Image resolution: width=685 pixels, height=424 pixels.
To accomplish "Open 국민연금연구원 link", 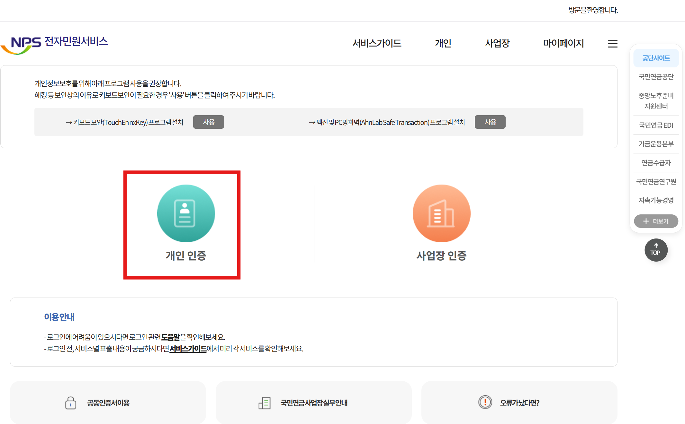I will 656,182.
